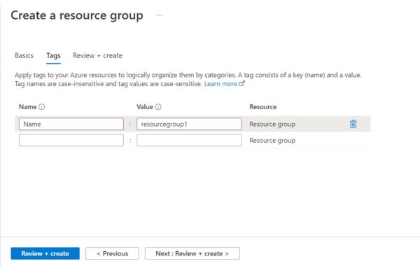Click the blue Review + create button
Screen dimensions: 420x268
[45, 253]
